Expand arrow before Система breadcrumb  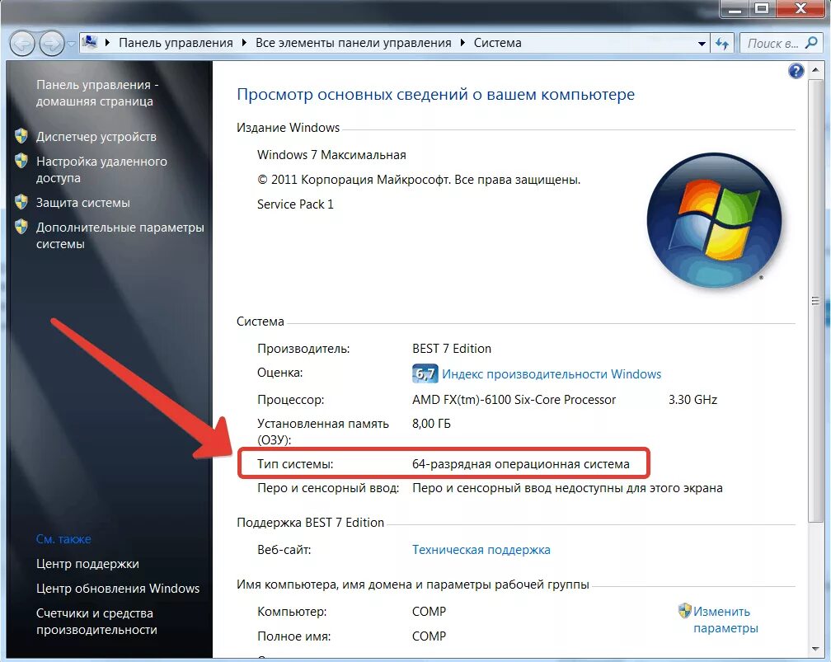click(x=462, y=42)
